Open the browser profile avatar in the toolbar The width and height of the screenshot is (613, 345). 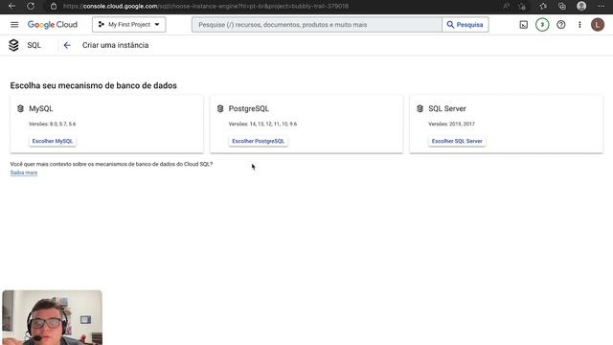coord(581,7)
